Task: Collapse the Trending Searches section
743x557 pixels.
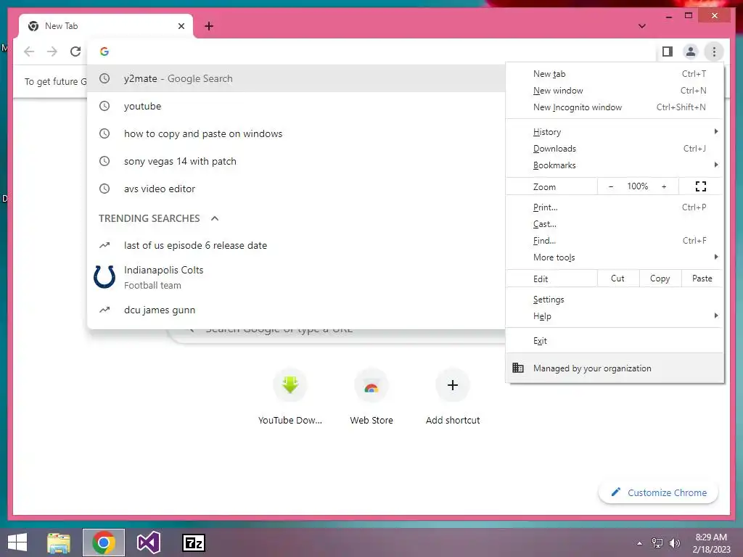Action: [215, 218]
